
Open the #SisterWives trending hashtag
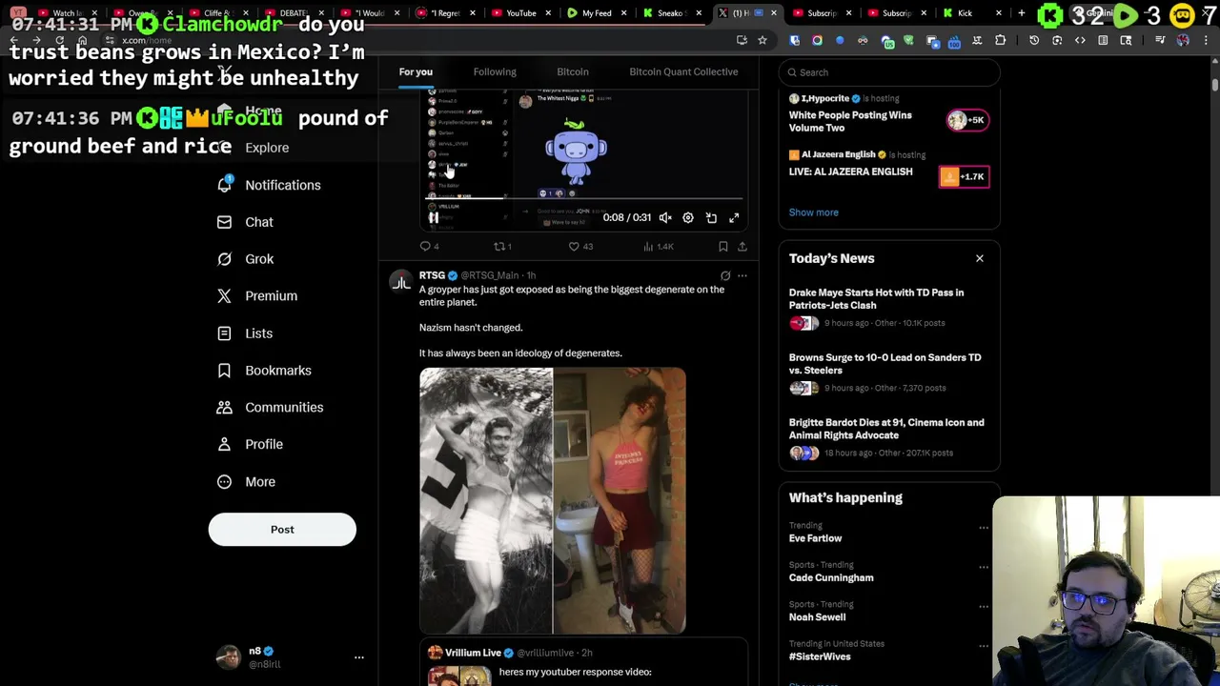820,656
